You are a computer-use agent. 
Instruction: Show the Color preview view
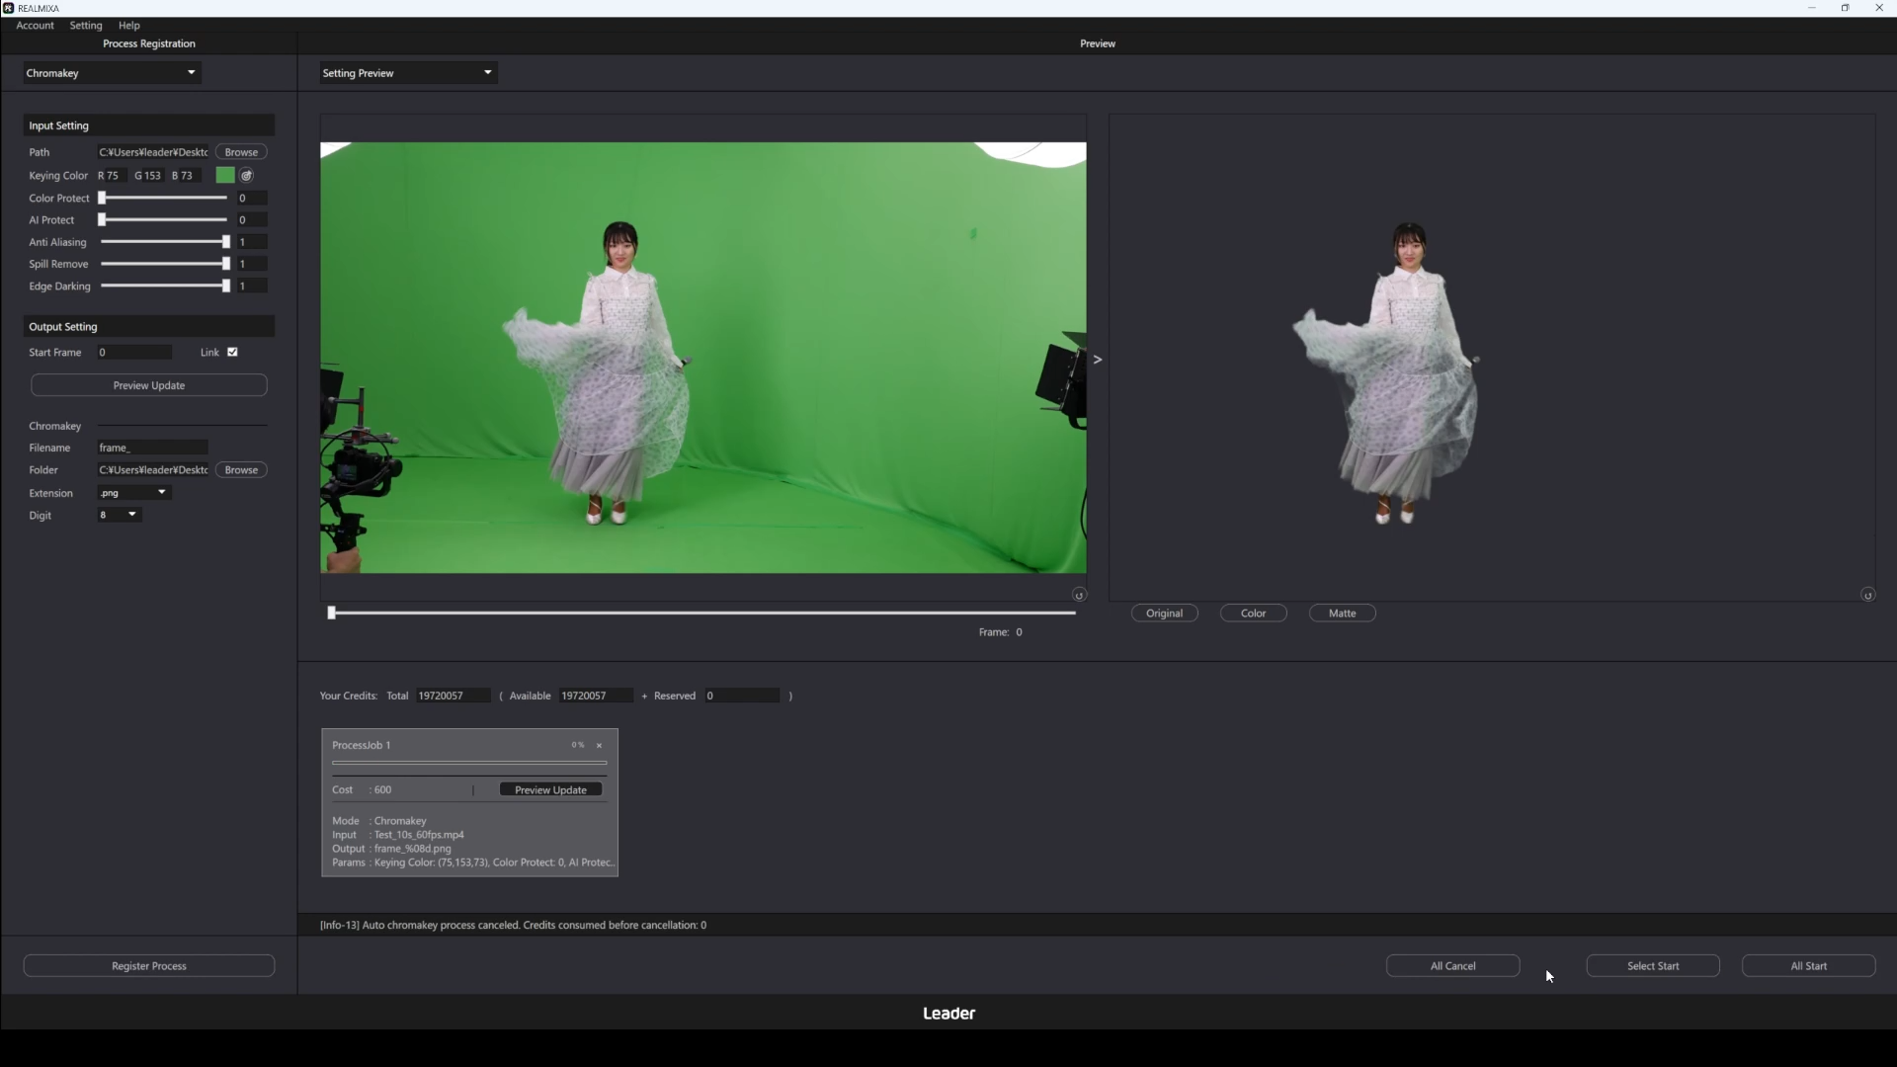point(1253,614)
